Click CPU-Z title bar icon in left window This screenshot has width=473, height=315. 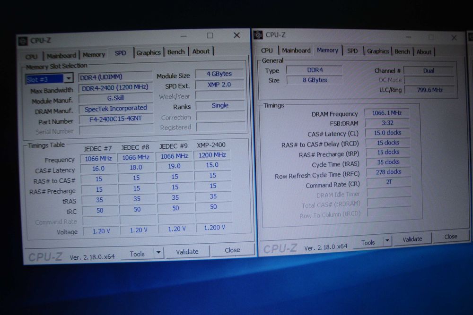pyautogui.click(x=23, y=41)
